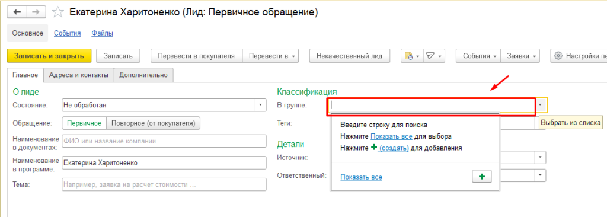Click Показать все link at popup bottom

coord(361,177)
